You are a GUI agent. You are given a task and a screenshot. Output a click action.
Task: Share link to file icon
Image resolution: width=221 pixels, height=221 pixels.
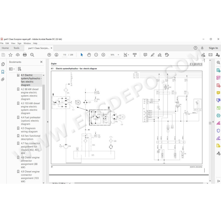point(203,55)
